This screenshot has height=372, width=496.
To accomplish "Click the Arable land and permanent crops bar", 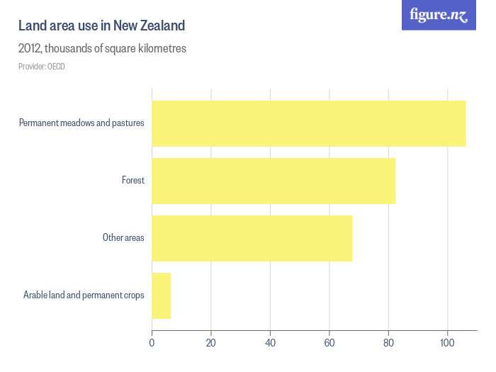I will coord(162,295).
